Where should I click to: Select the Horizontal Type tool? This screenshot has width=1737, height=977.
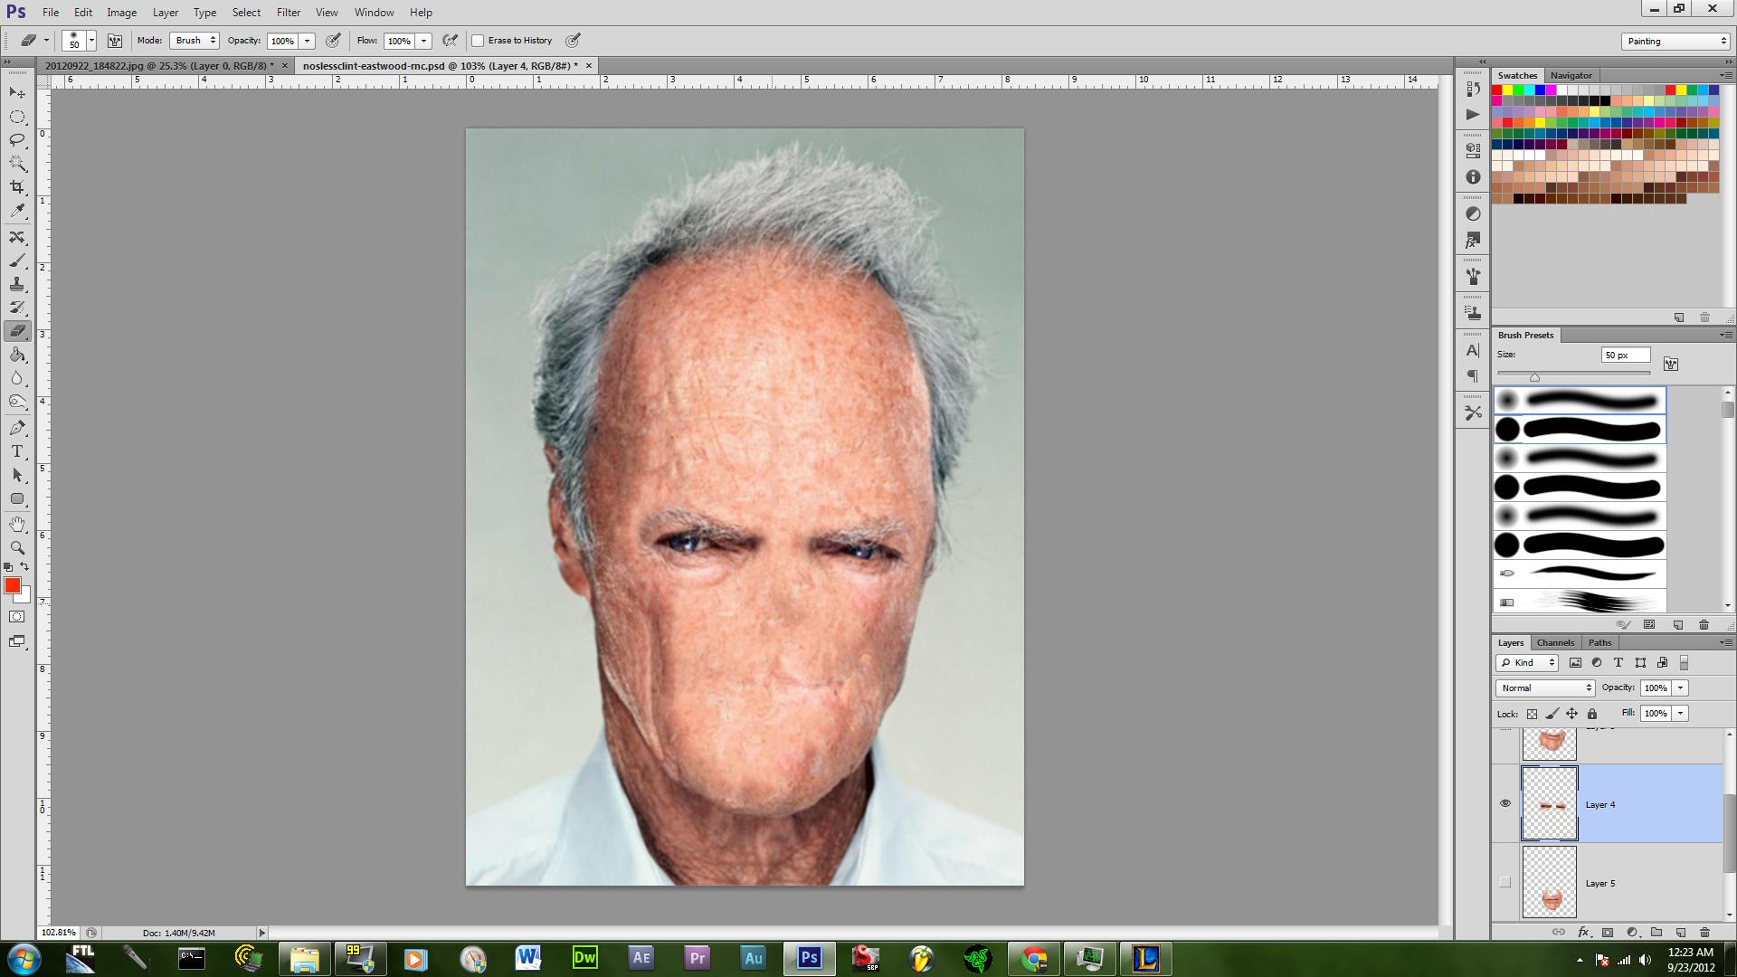click(17, 451)
